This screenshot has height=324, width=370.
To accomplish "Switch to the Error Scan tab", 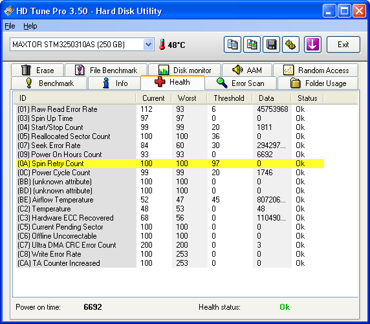I will click(x=241, y=83).
